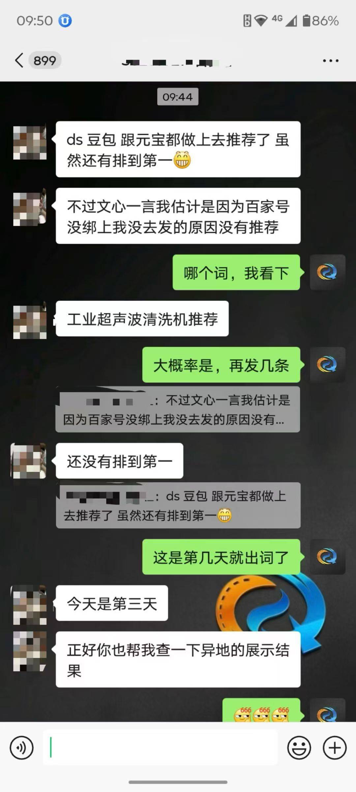Screen dimensions: 356x792
Task: Tap sender avatar beside 今天是第三天
Action: point(30,605)
